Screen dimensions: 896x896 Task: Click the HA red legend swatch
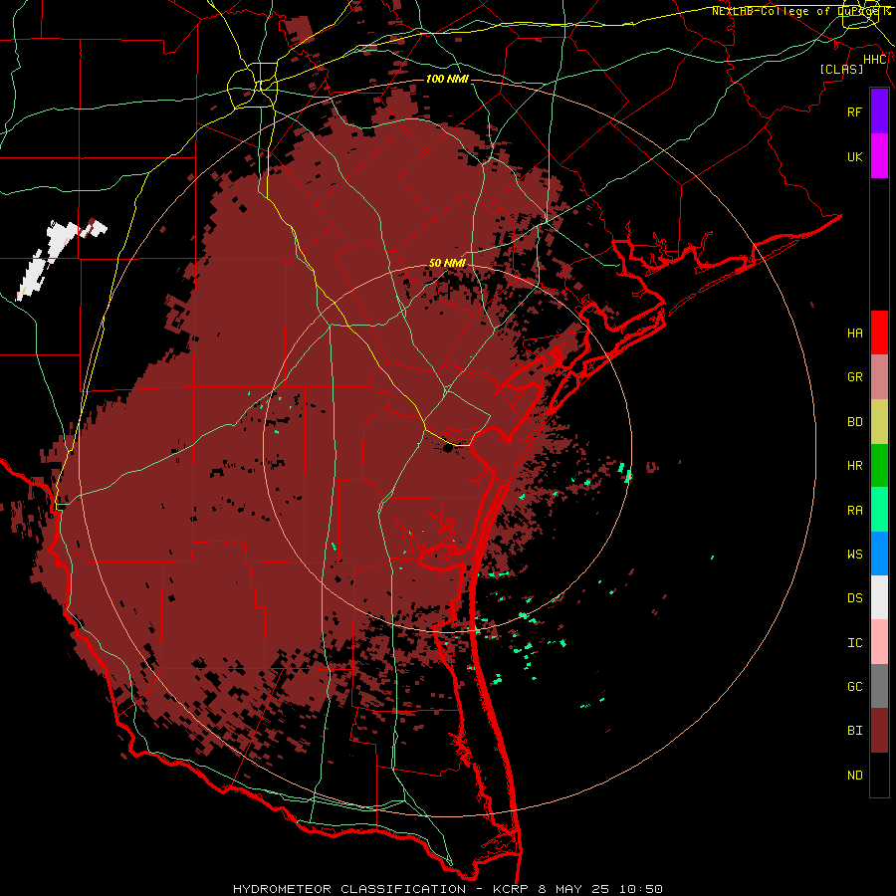click(x=879, y=333)
